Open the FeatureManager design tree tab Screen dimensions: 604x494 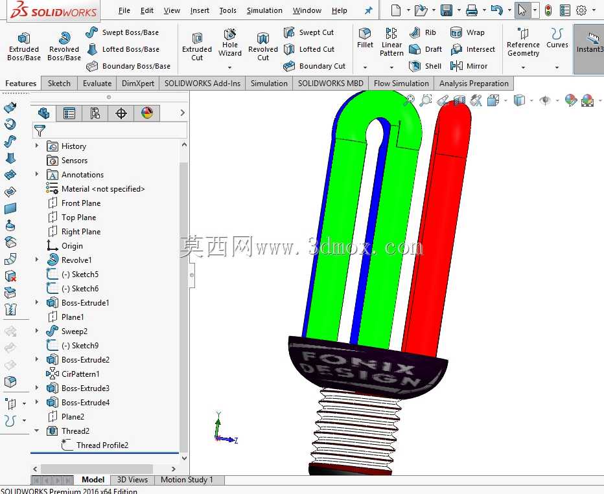[x=43, y=113]
